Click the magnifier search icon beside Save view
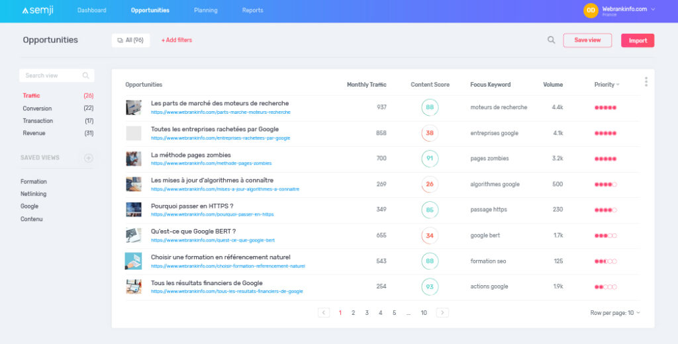Viewport: 678px width, 344px height. point(551,40)
